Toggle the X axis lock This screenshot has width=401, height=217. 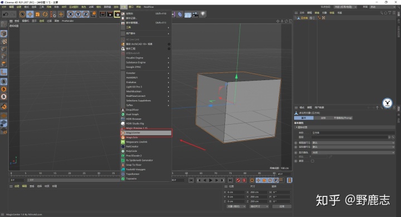[71, 14]
